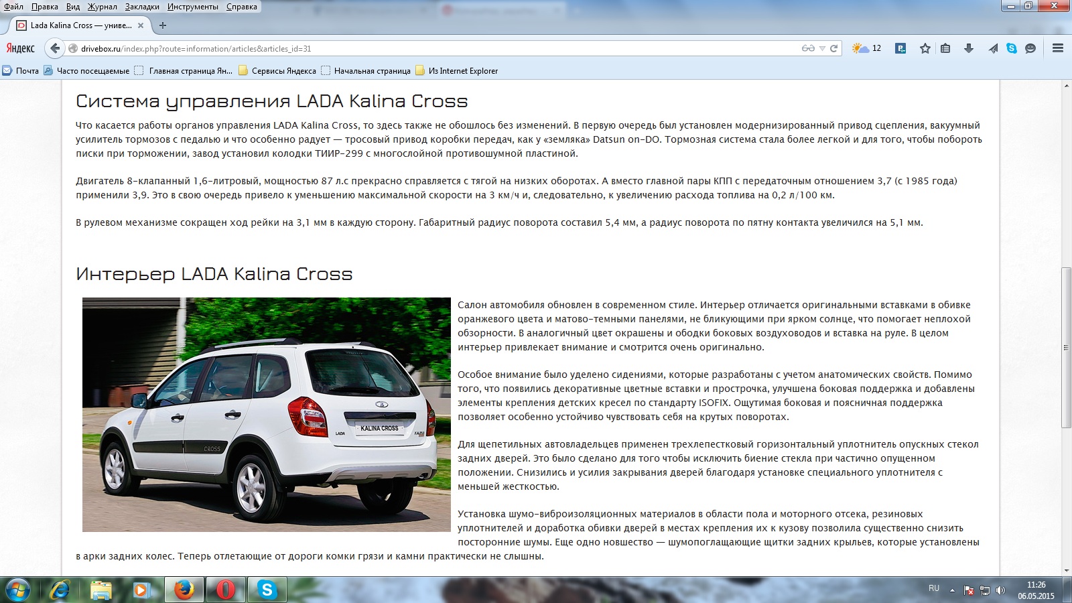Switch to Opera on the taskbar
The height and width of the screenshot is (603, 1072).
point(226,590)
